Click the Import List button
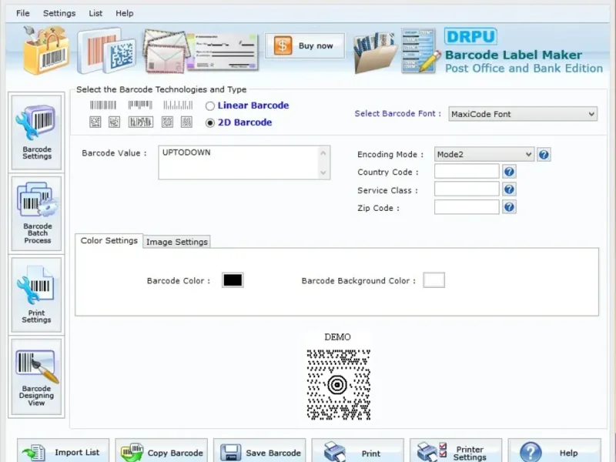This screenshot has width=616, height=462. pyautogui.click(x=63, y=450)
